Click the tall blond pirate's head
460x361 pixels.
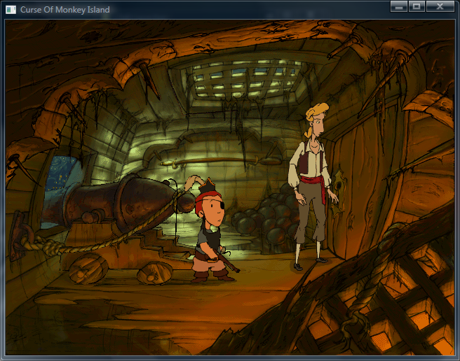318,124
